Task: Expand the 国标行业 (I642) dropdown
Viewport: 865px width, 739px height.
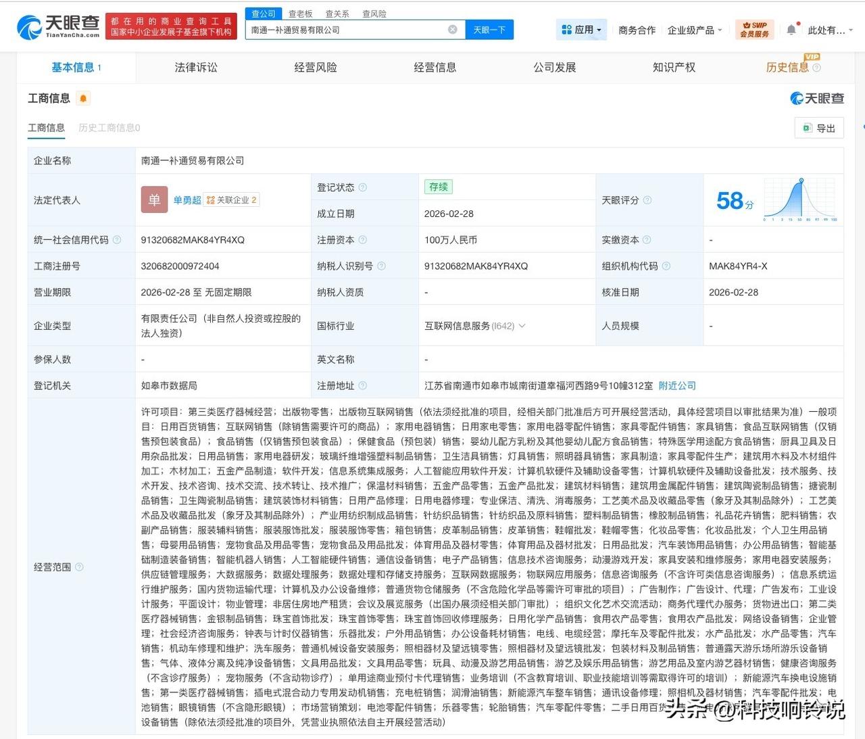Action: coord(522,325)
